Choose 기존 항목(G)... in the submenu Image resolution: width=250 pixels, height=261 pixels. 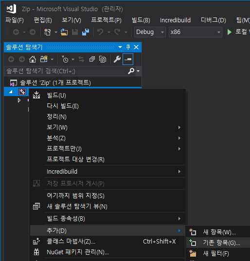(x=218, y=243)
